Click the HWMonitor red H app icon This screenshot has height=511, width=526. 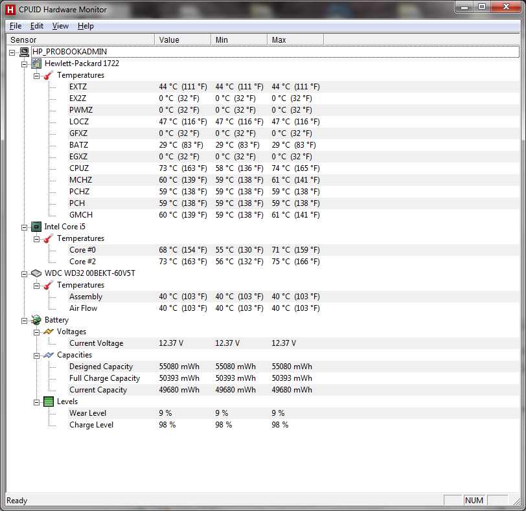(x=10, y=10)
